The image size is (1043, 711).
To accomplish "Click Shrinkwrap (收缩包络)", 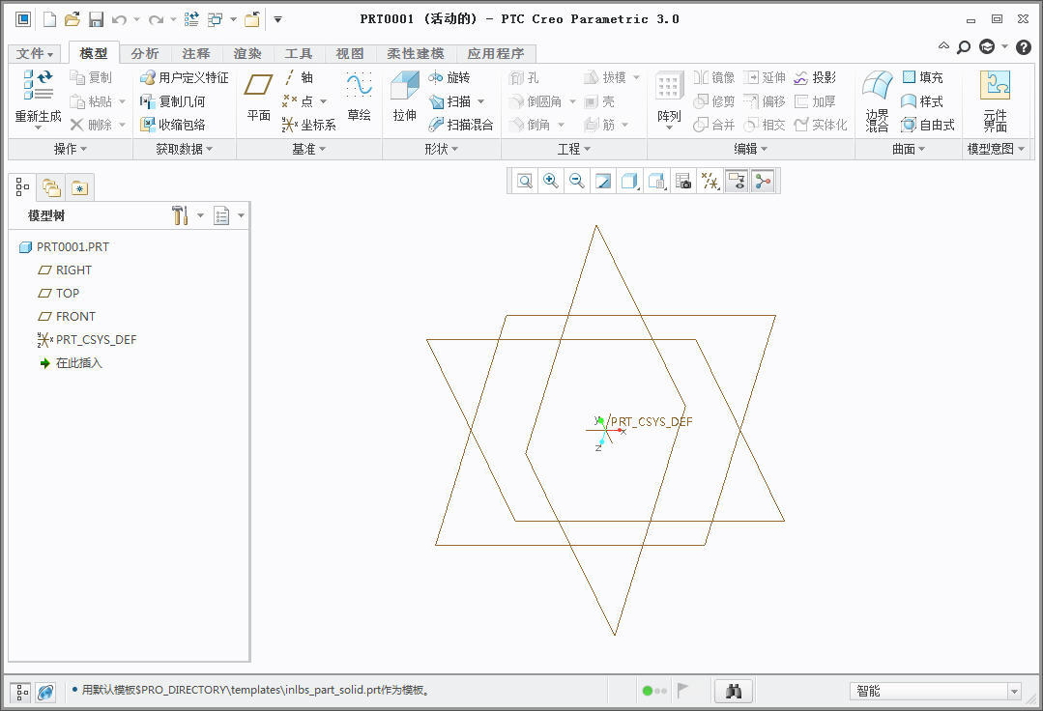I will tap(172, 125).
